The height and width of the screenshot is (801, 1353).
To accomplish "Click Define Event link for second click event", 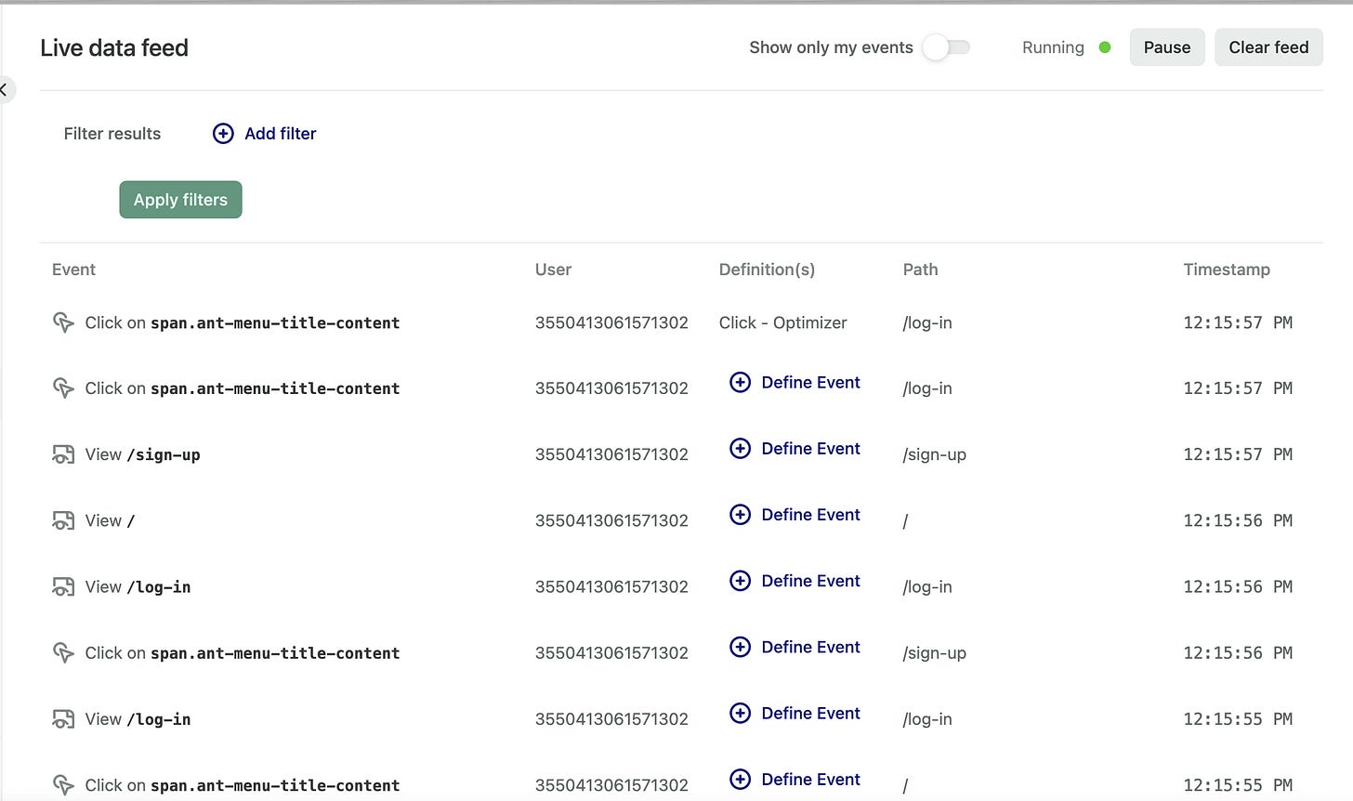I will 810,383.
